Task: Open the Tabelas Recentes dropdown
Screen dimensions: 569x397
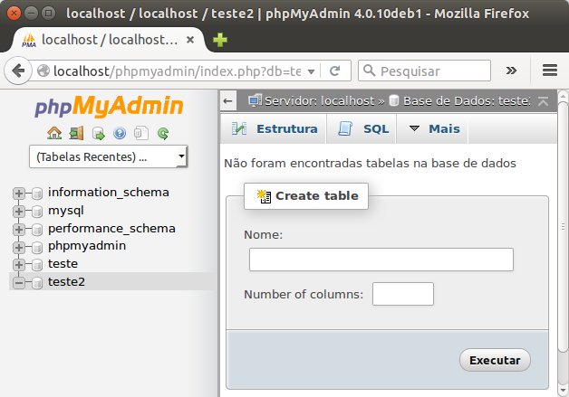Action: (x=108, y=156)
